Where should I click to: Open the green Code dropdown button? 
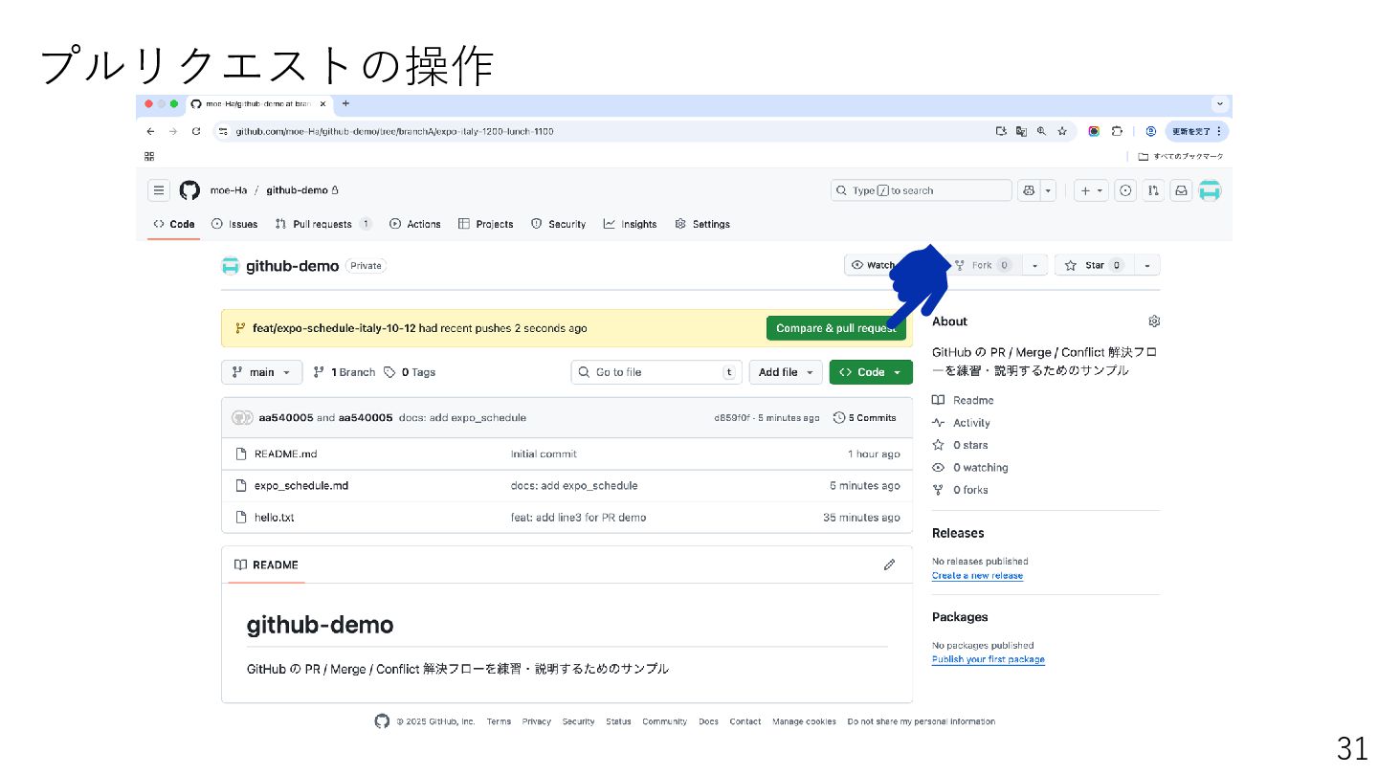[871, 372]
